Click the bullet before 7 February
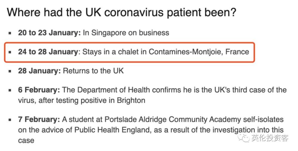Screen dimensions: 298x151 (x=10, y=120)
